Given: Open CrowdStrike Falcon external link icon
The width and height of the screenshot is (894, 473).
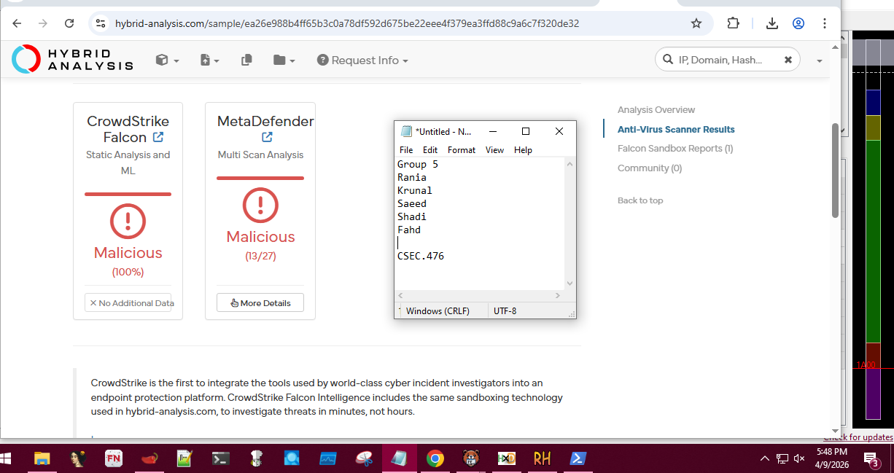Looking at the screenshot, I should point(158,137).
